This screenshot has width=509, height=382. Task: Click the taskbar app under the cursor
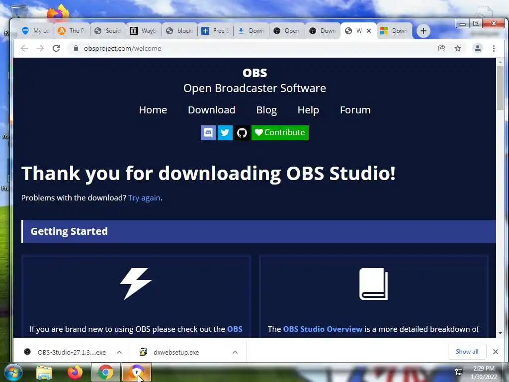pos(137,372)
